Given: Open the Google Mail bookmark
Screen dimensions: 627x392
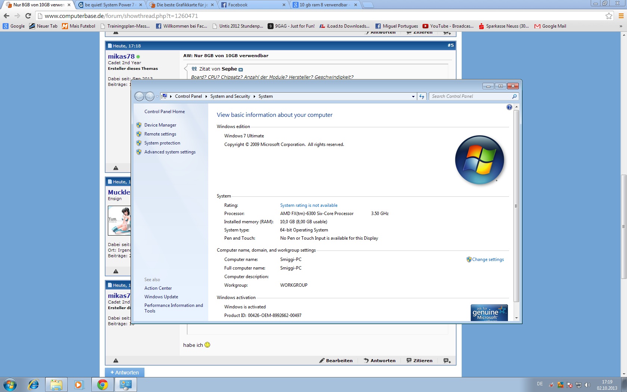Looking at the screenshot, I should pyautogui.click(x=550, y=26).
